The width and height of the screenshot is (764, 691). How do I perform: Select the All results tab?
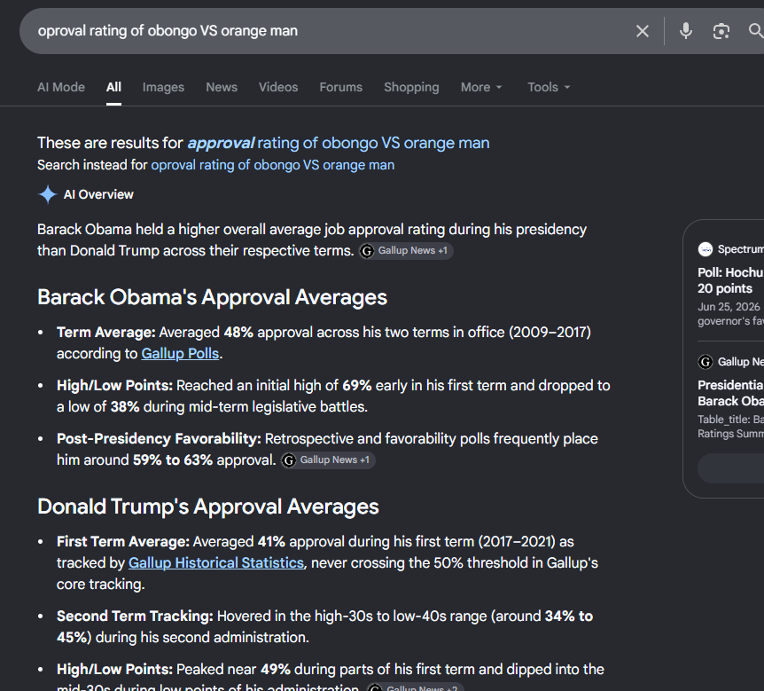point(113,87)
